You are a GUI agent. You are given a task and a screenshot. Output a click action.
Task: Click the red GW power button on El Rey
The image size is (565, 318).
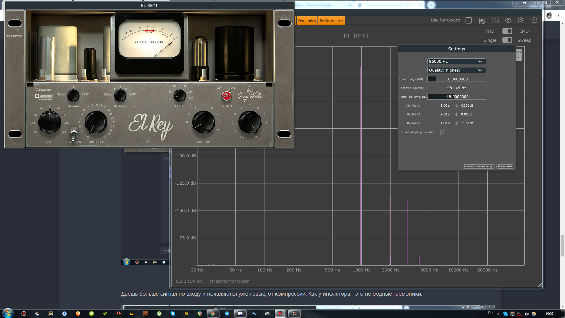pyautogui.click(x=226, y=96)
